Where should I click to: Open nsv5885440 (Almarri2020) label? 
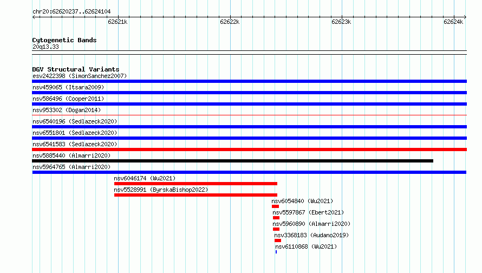pos(71,155)
